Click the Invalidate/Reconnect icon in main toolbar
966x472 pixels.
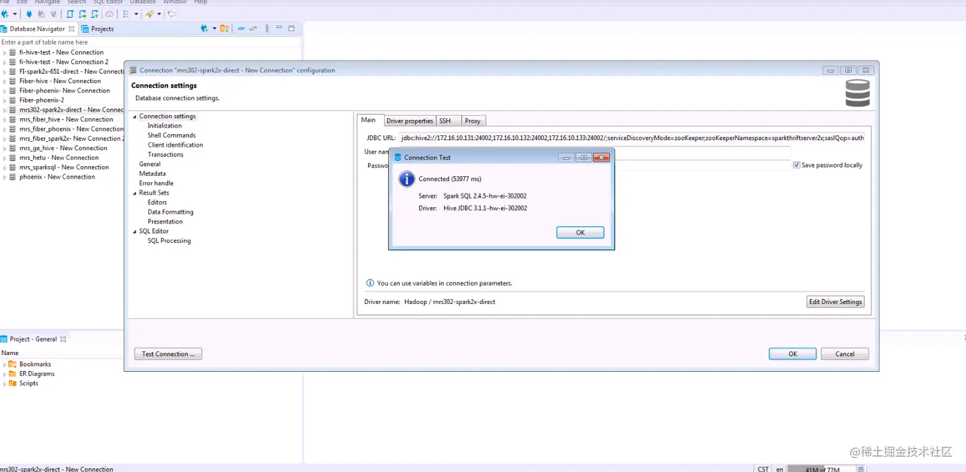42,14
